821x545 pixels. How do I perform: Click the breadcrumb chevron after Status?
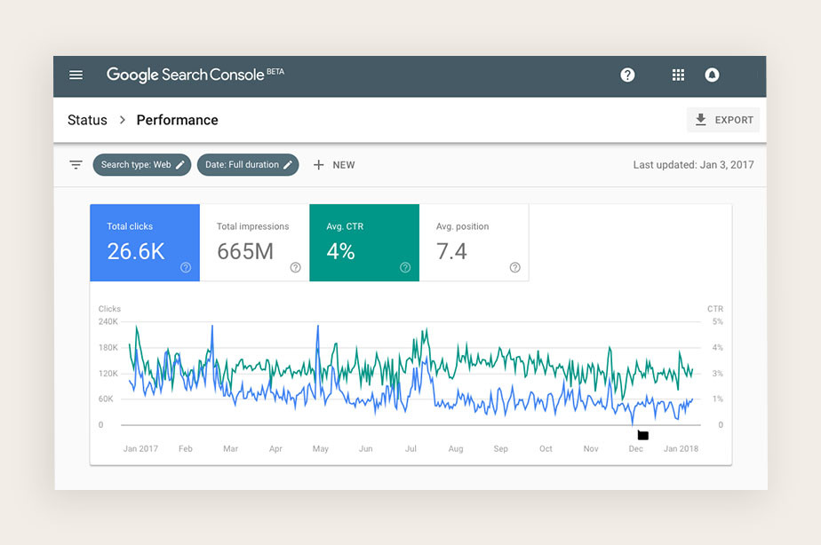(x=122, y=120)
